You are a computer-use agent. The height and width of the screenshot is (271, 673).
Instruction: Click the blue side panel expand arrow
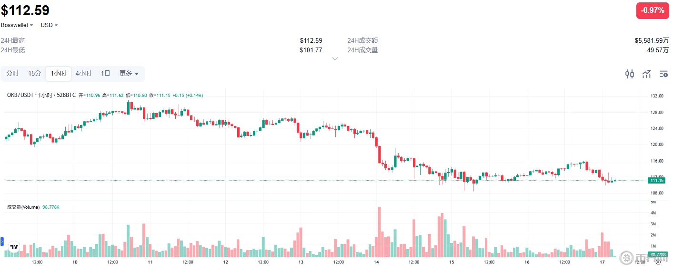click(x=2, y=241)
